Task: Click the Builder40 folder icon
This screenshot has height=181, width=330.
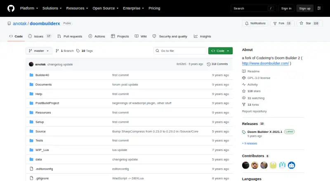Action: coord(31,75)
